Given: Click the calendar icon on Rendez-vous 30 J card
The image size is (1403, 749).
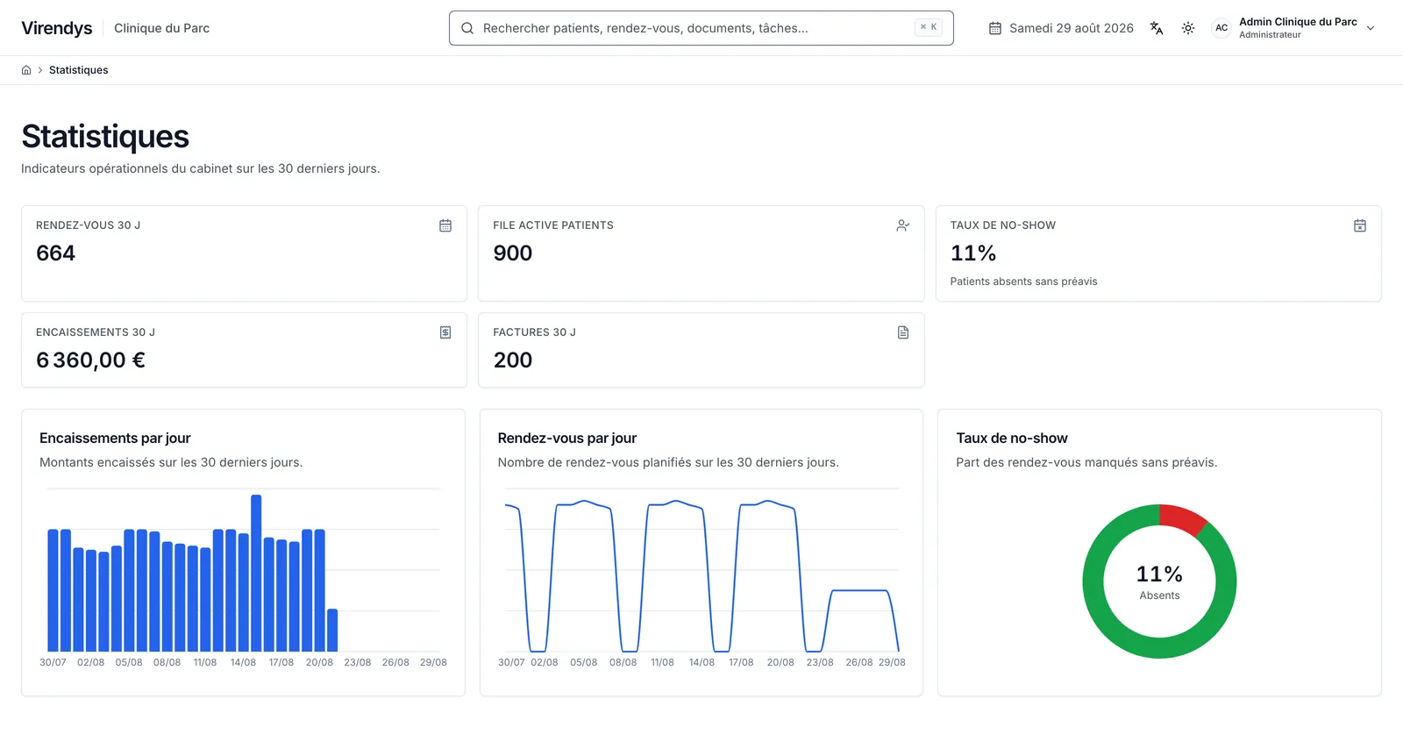Looking at the screenshot, I should [445, 225].
